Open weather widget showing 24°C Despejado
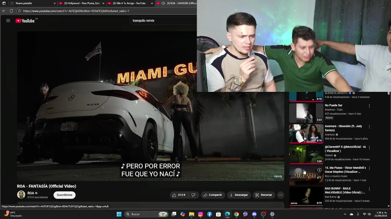391x219 pixels. (x=13, y=214)
